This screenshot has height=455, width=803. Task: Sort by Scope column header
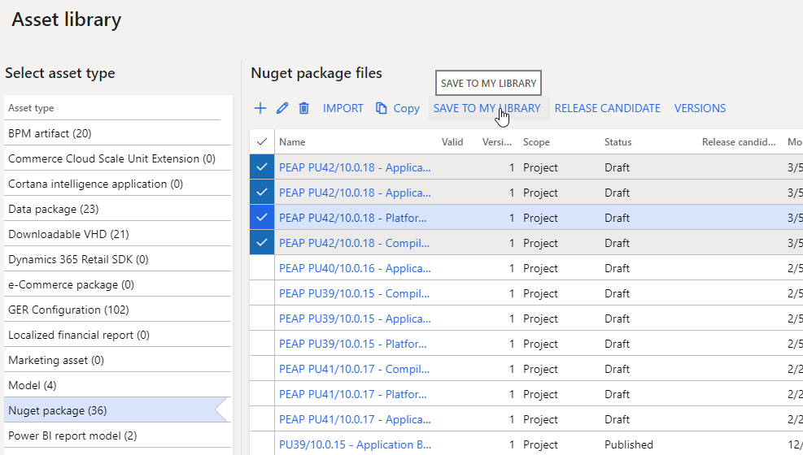[x=536, y=142]
